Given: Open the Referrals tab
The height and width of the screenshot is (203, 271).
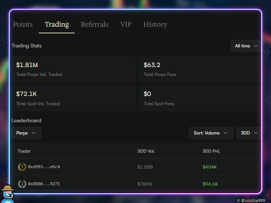Looking at the screenshot, I should click(x=95, y=24).
